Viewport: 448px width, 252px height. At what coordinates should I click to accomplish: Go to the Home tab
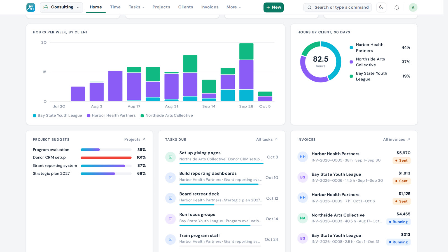96,7
